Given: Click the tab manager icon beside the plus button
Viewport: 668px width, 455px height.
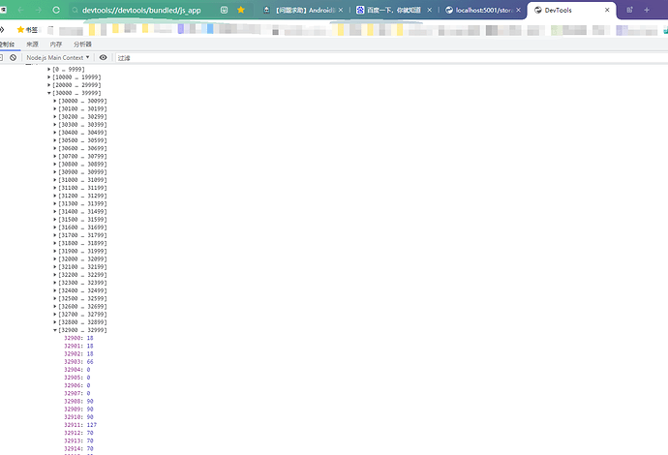Looking at the screenshot, I should pyautogui.click(x=629, y=10).
